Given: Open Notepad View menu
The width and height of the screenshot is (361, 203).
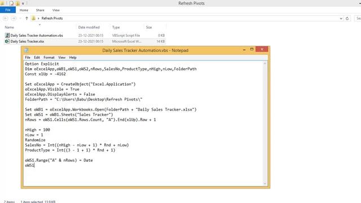Looking at the screenshot, I should point(61,58).
